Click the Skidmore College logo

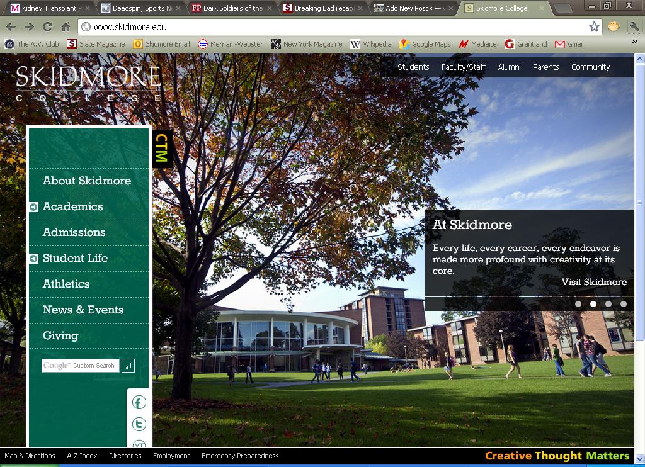click(88, 84)
